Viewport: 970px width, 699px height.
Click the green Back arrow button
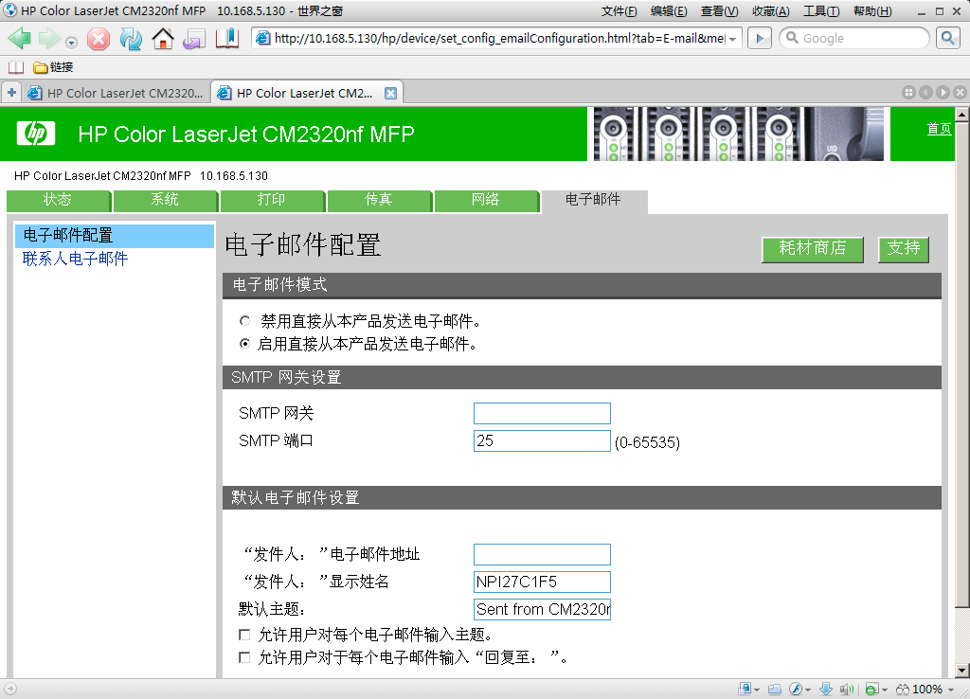[20, 39]
